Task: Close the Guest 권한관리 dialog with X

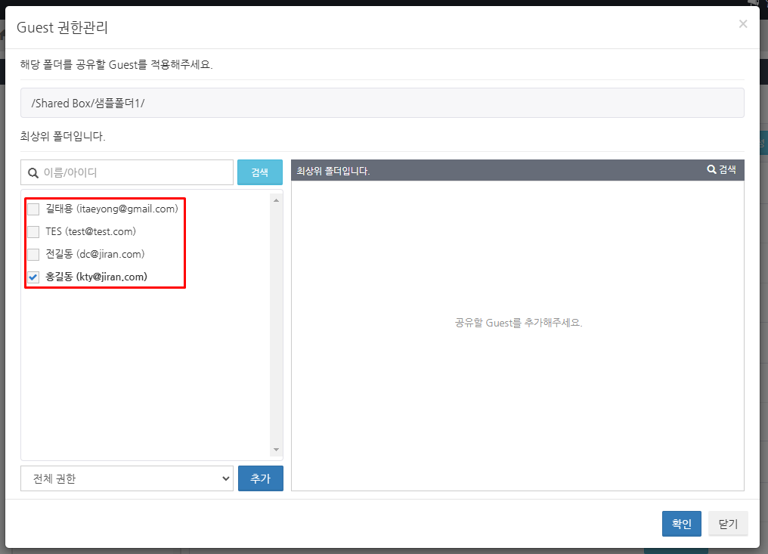Action: (743, 24)
